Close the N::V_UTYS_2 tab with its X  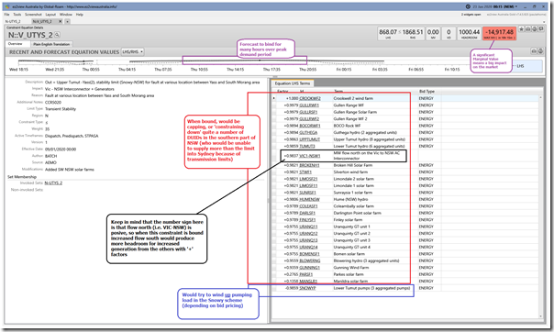point(60,21)
